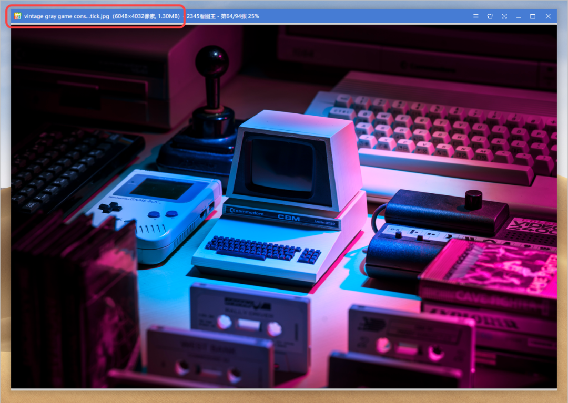Image resolution: width=568 pixels, height=403 pixels.
Task: Click the displayed retro computer photo
Action: [283, 206]
